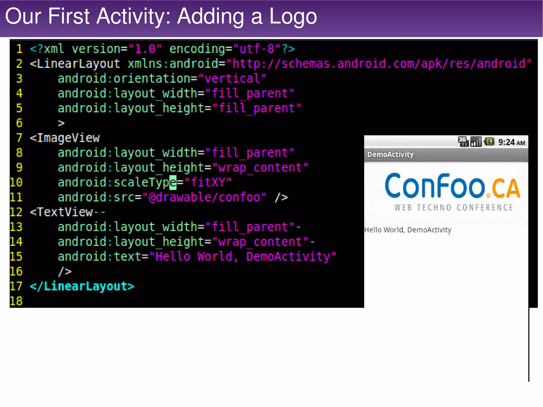Click the battery charging icon
The width and height of the screenshot is (543, 407).
pos(489,142)
